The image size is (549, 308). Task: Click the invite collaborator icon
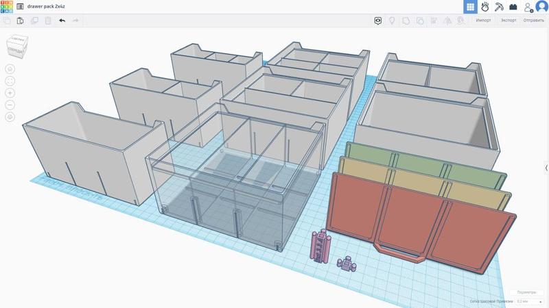(528, 7)
